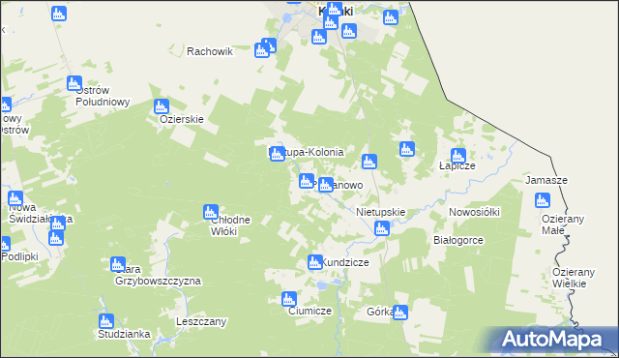This screenshot has height=358, width=619.
Task: Select the Nietupa-Kolonia label
Action: pyautogui.click(x=306, y=152)
